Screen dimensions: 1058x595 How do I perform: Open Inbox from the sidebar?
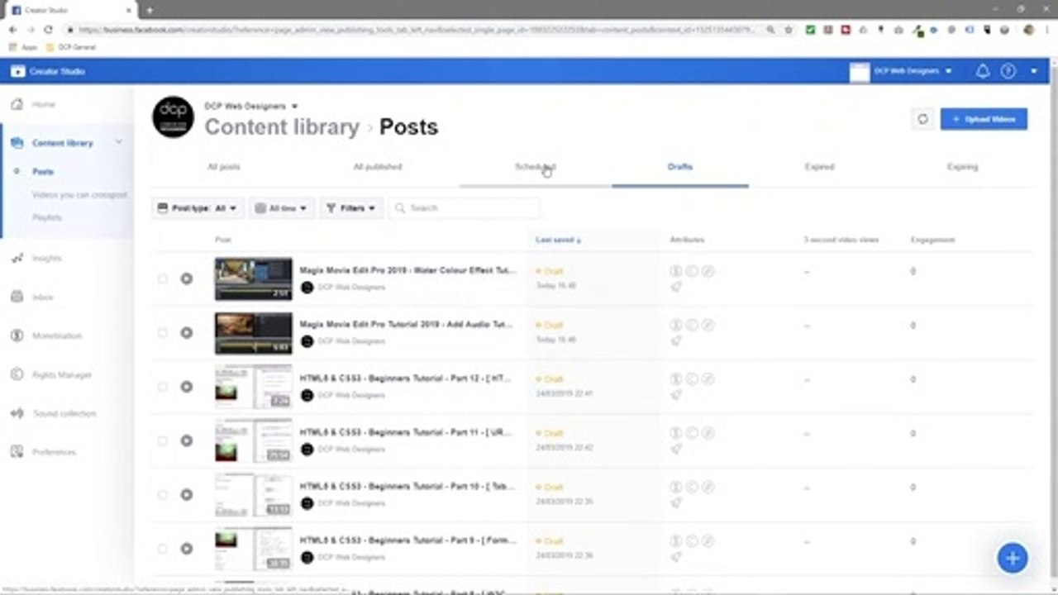[x=42, y=297]
